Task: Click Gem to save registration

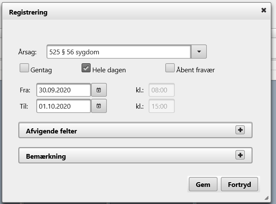Action: click(203, 185)
